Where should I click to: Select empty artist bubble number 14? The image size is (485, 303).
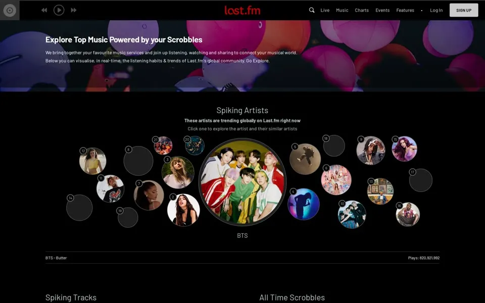click(79, 208)
